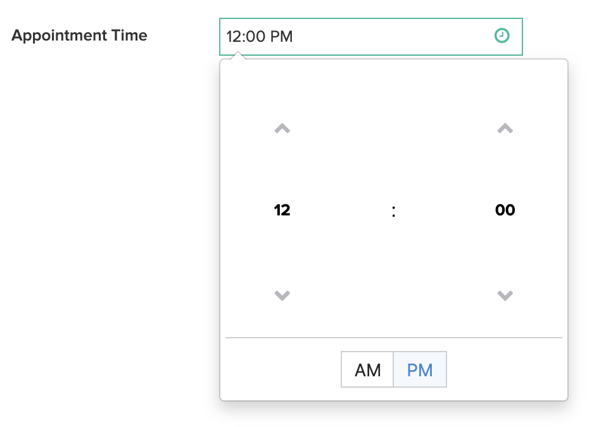Click the hour value 12 in the picker

(x=282, y=210)
